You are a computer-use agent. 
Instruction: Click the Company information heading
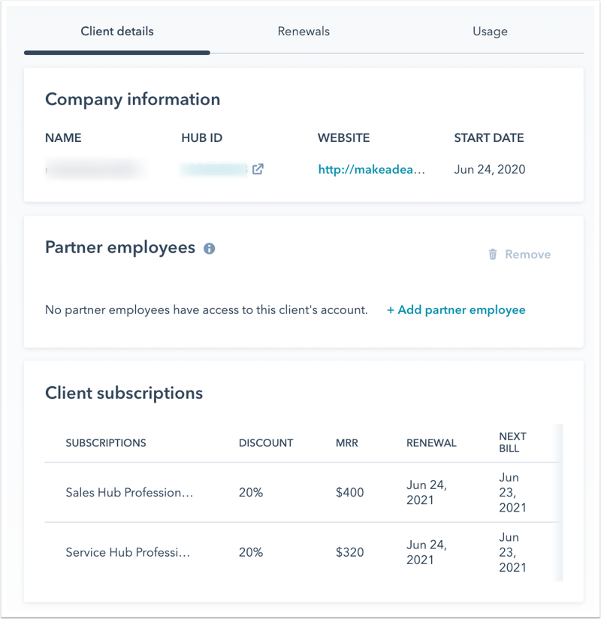[133, 99]
